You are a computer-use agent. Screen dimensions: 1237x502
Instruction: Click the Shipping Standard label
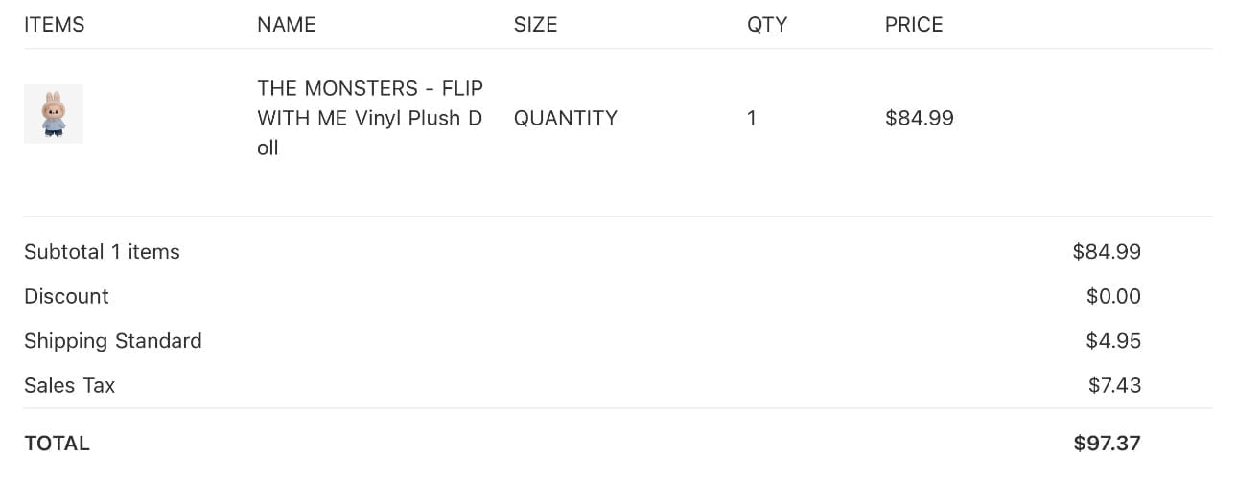(x=113, y=341)
